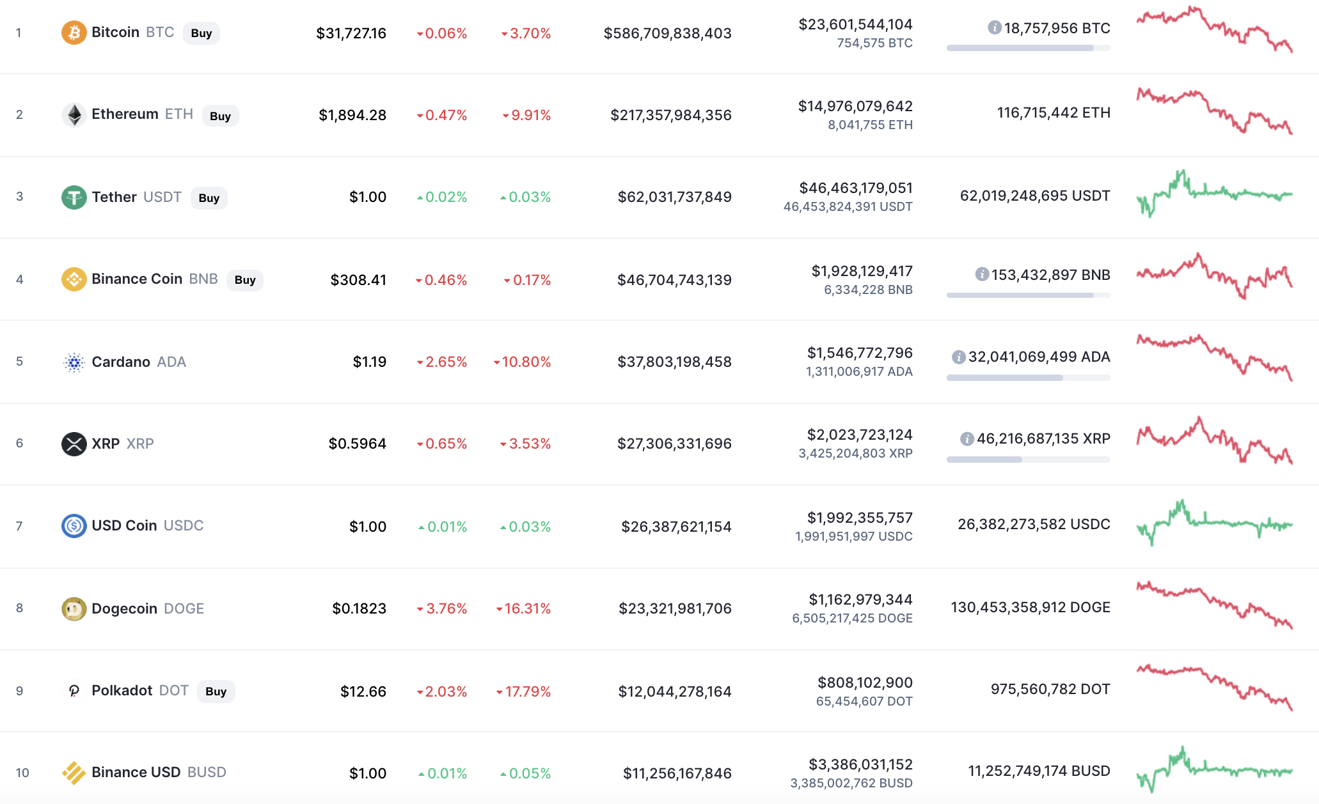Buy Bitcoin using the Buy button
The image size is (1319, 804).
[201, 33]
